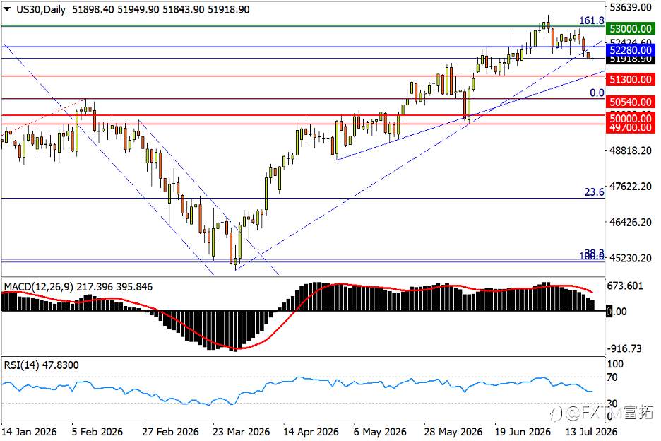Screen dimensions: 661x441
Task: Click the RSI(14) 47.8300 indicator label
Action: pos(41,365)
